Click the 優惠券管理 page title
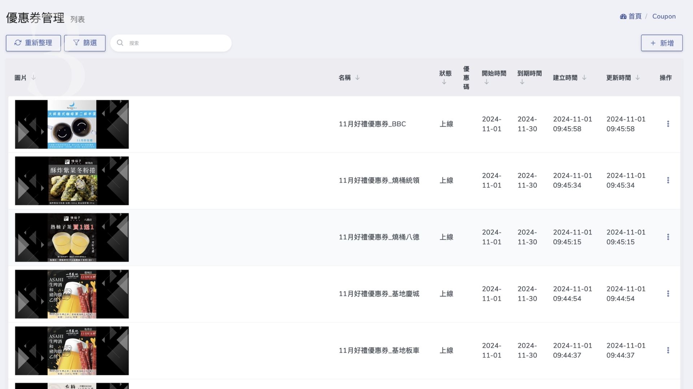Screen dimensions: 693x389 point(35,18)
